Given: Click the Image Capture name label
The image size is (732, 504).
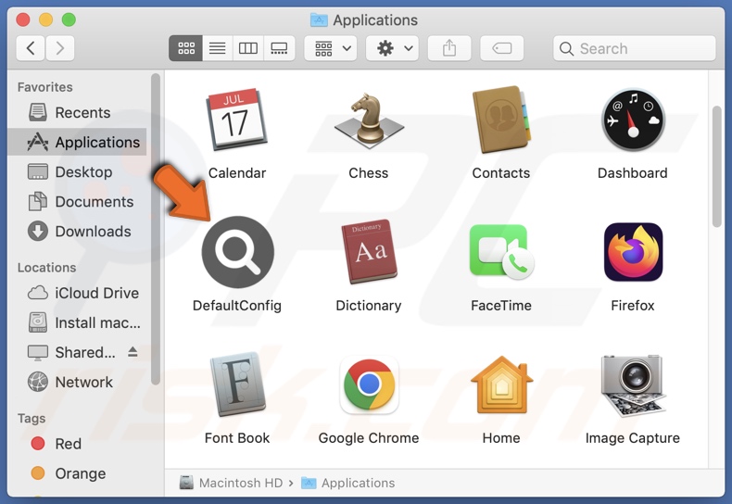Looking at the screenshot, I should pos(633,438).
